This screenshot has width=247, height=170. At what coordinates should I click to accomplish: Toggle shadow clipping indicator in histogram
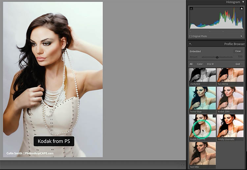click(191, 9)
